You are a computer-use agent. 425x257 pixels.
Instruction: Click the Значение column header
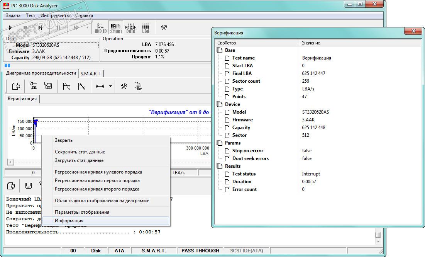[x=311, y=43]
